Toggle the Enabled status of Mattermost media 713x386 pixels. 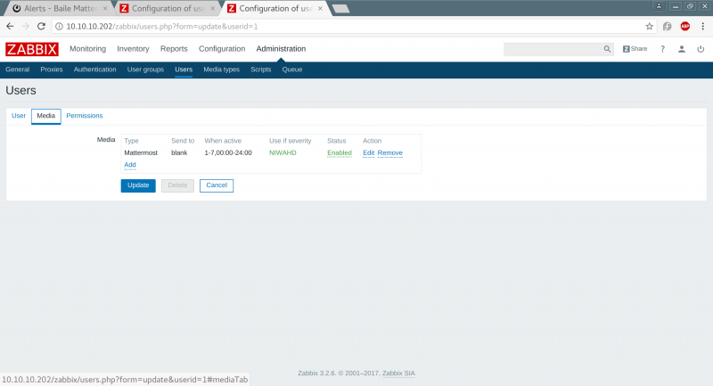click(339, 152)
